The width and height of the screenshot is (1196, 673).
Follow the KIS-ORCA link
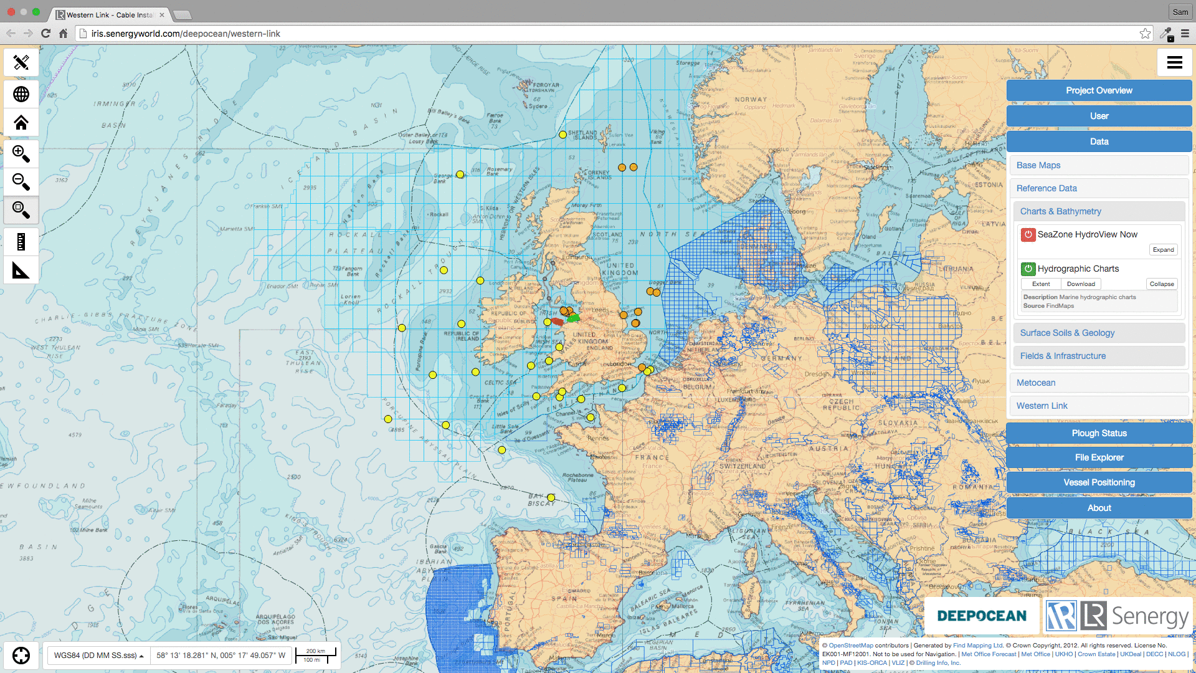(x=872, y=663)
